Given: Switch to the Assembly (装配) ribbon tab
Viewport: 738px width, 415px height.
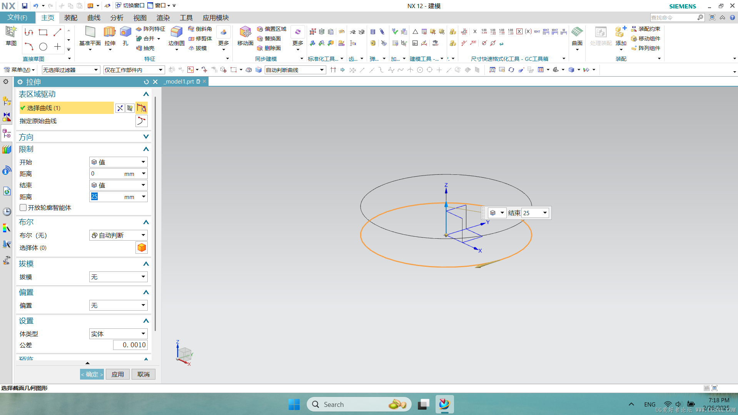Looking at the screenshot, I should 71,18.
